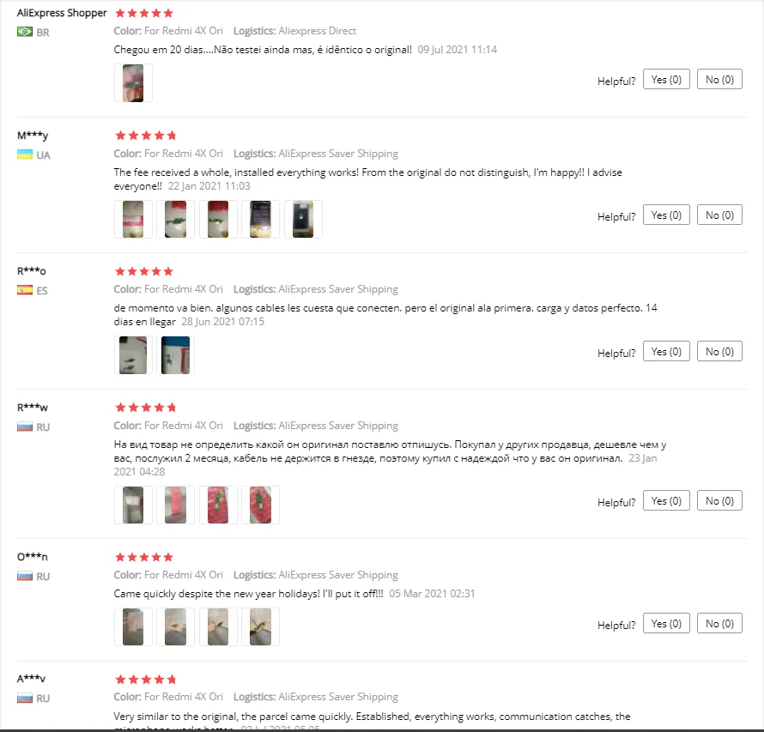764x732 pixels.
Task: Open the photo in the AliExpress Shopper review
Action: click(133, 83)
